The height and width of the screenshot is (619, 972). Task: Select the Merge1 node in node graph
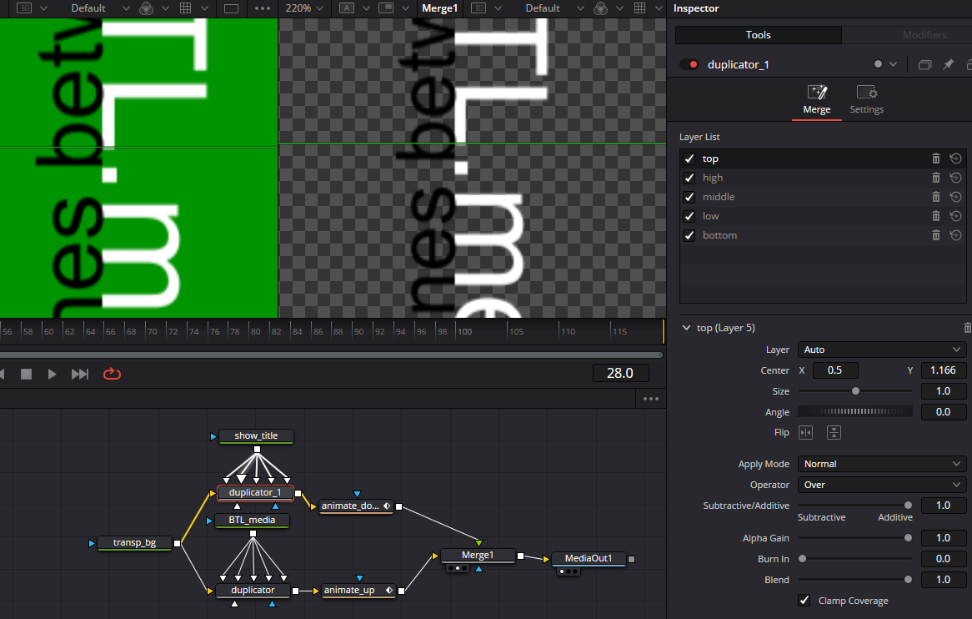(x=478, y=555)
